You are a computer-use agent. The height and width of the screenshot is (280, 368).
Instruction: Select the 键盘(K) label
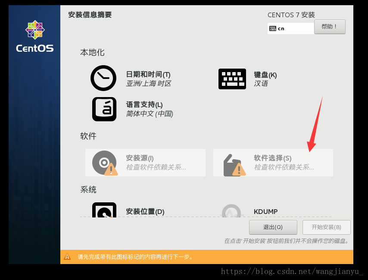click(x=265, y=75)
